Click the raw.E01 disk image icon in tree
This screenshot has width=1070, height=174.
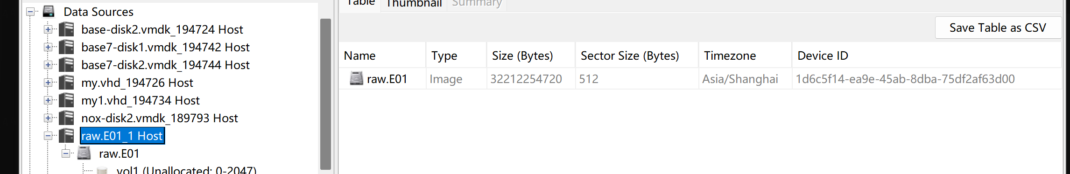[84, 153]
